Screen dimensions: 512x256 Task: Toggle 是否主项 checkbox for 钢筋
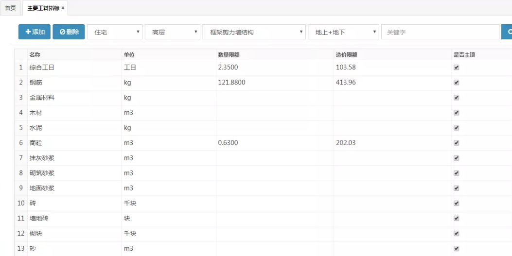click(x=456, y=83)
